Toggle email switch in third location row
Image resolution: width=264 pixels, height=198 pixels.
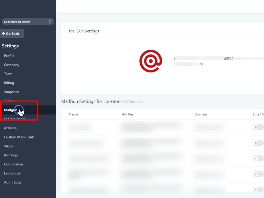pyautogui.click(x=258, y=158)
